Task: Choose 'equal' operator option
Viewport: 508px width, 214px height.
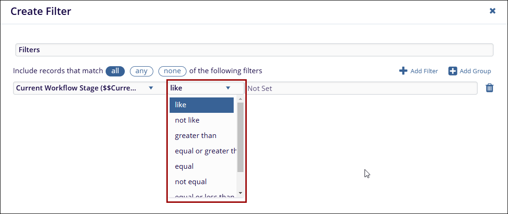Action: click(x=201, y=166)
